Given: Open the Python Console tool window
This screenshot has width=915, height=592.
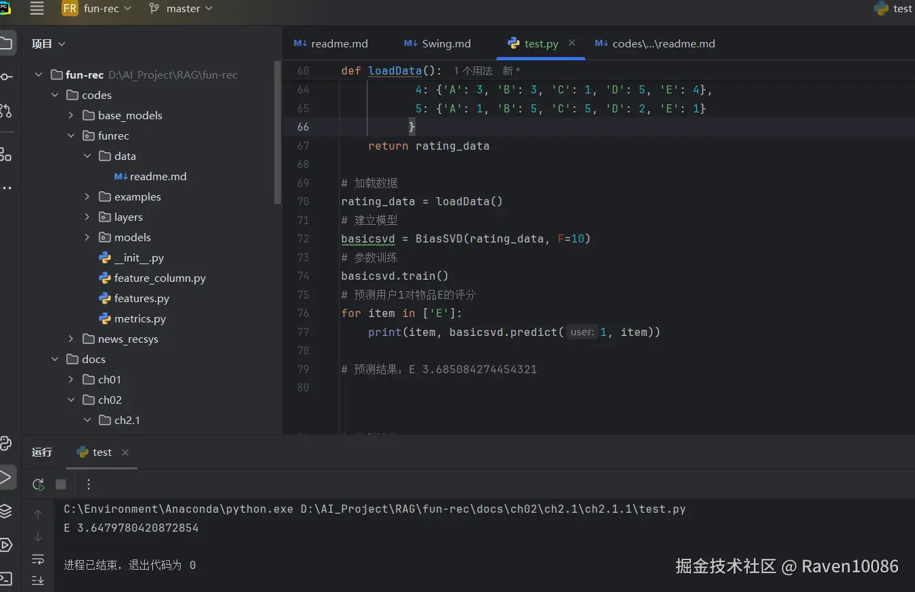Looking at the screenshot, I should (5, 444).
